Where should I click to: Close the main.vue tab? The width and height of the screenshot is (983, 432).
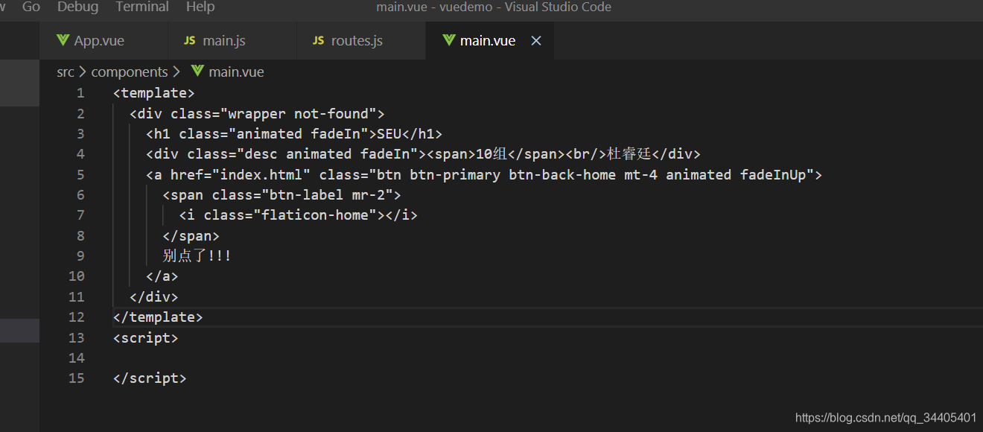[536, 41]
